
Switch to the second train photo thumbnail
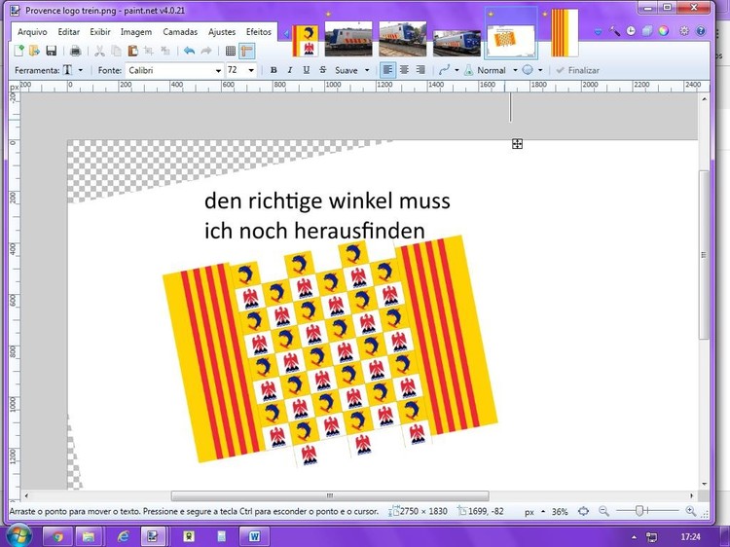[403, 39]
